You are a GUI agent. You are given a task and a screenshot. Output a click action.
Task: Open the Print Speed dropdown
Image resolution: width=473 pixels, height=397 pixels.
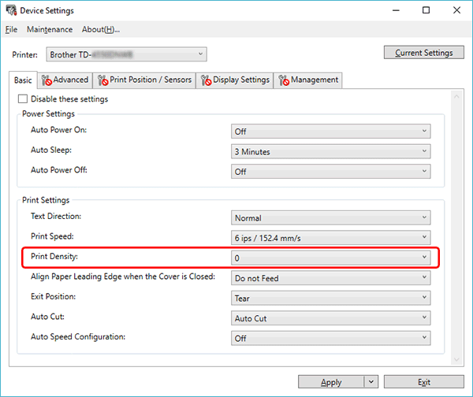point(331,237)
